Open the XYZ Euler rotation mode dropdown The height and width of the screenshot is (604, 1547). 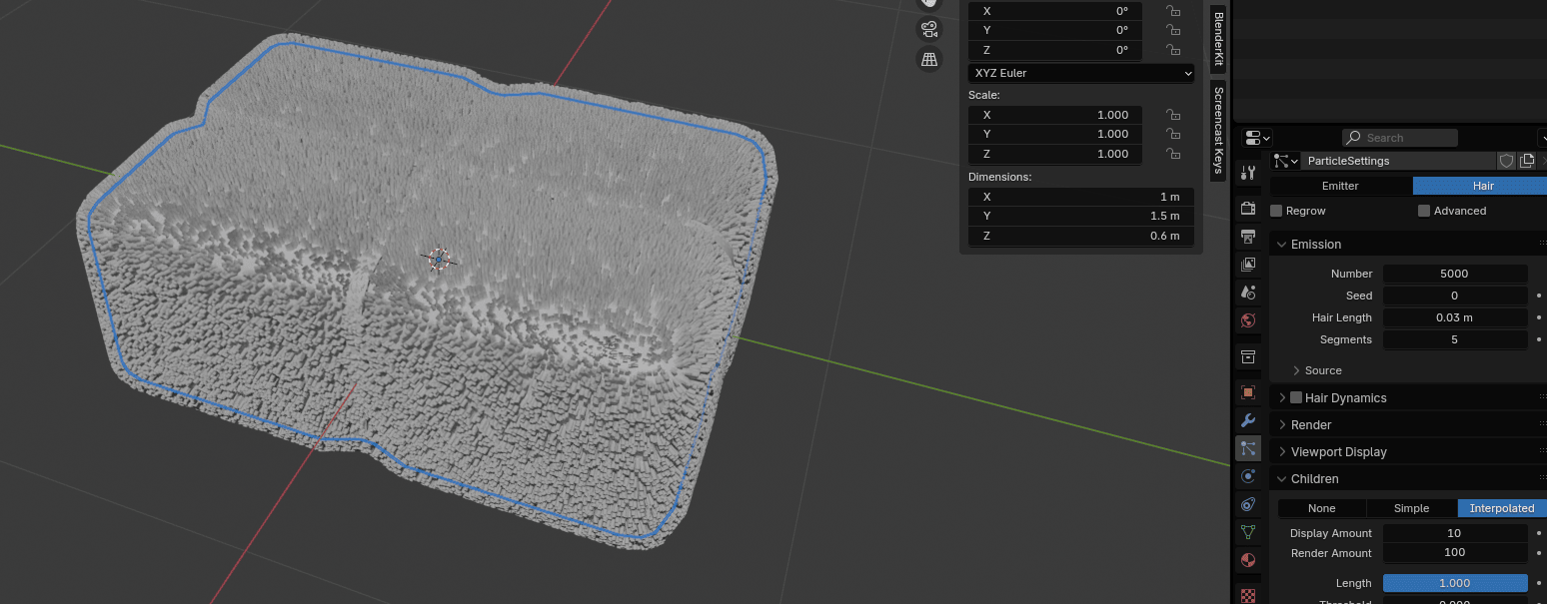coord(1080,73)
